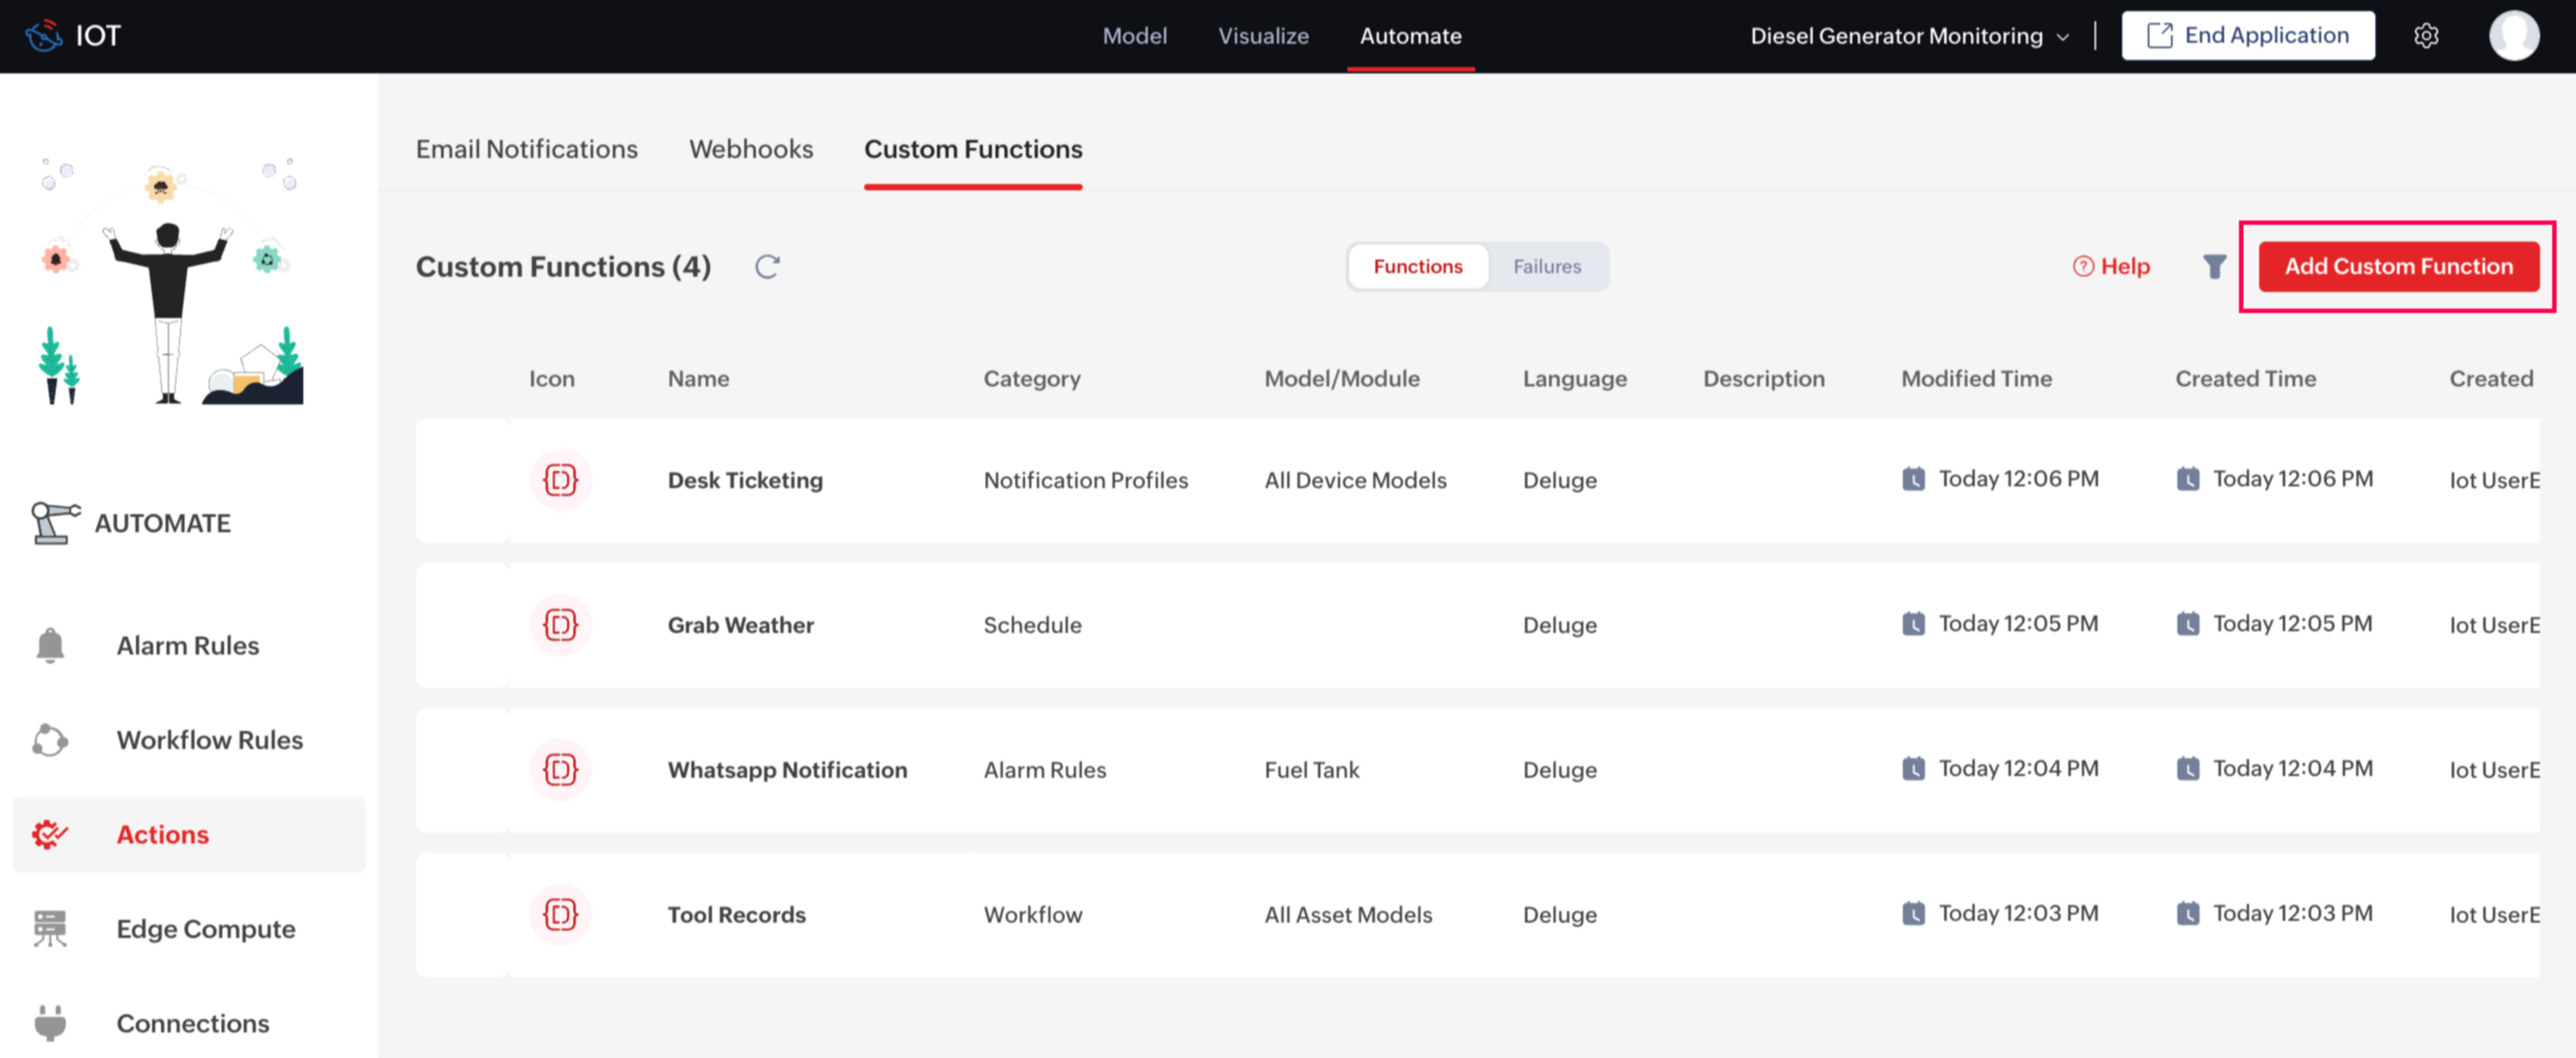Viewport: 2576px width, 1058px height.
Task: Open the filter funnel icon
Action: tap(2214, 267)
